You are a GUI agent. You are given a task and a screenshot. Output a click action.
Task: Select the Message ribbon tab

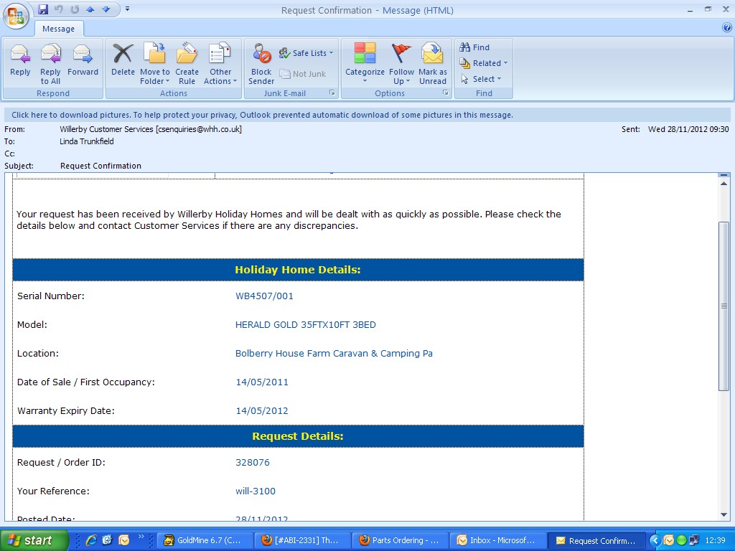click(x=59, y=29)
